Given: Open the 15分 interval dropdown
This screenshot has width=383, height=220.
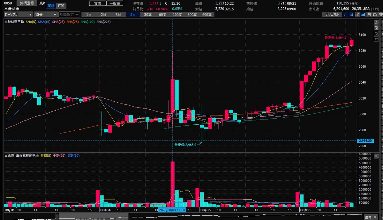Looking at the screenshot, I should coord(45,15).
